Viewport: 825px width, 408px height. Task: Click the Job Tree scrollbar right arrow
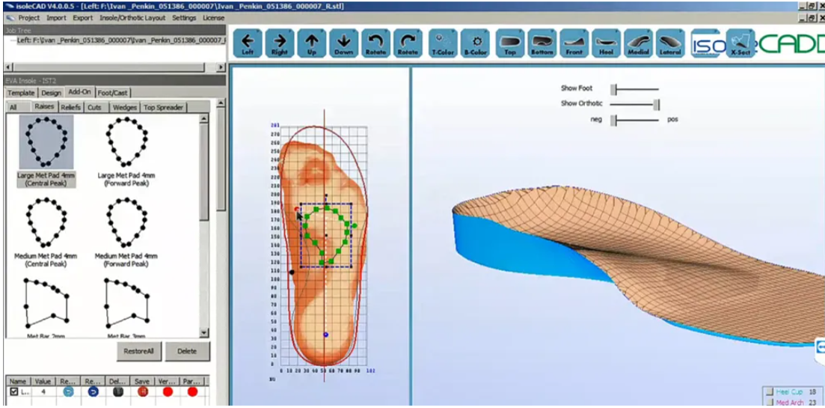[221, 67]
